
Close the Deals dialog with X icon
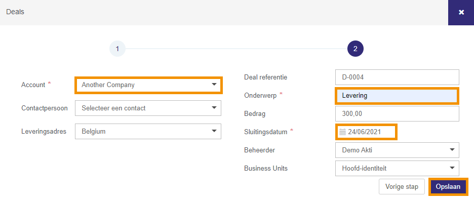[x=461, y=12]
